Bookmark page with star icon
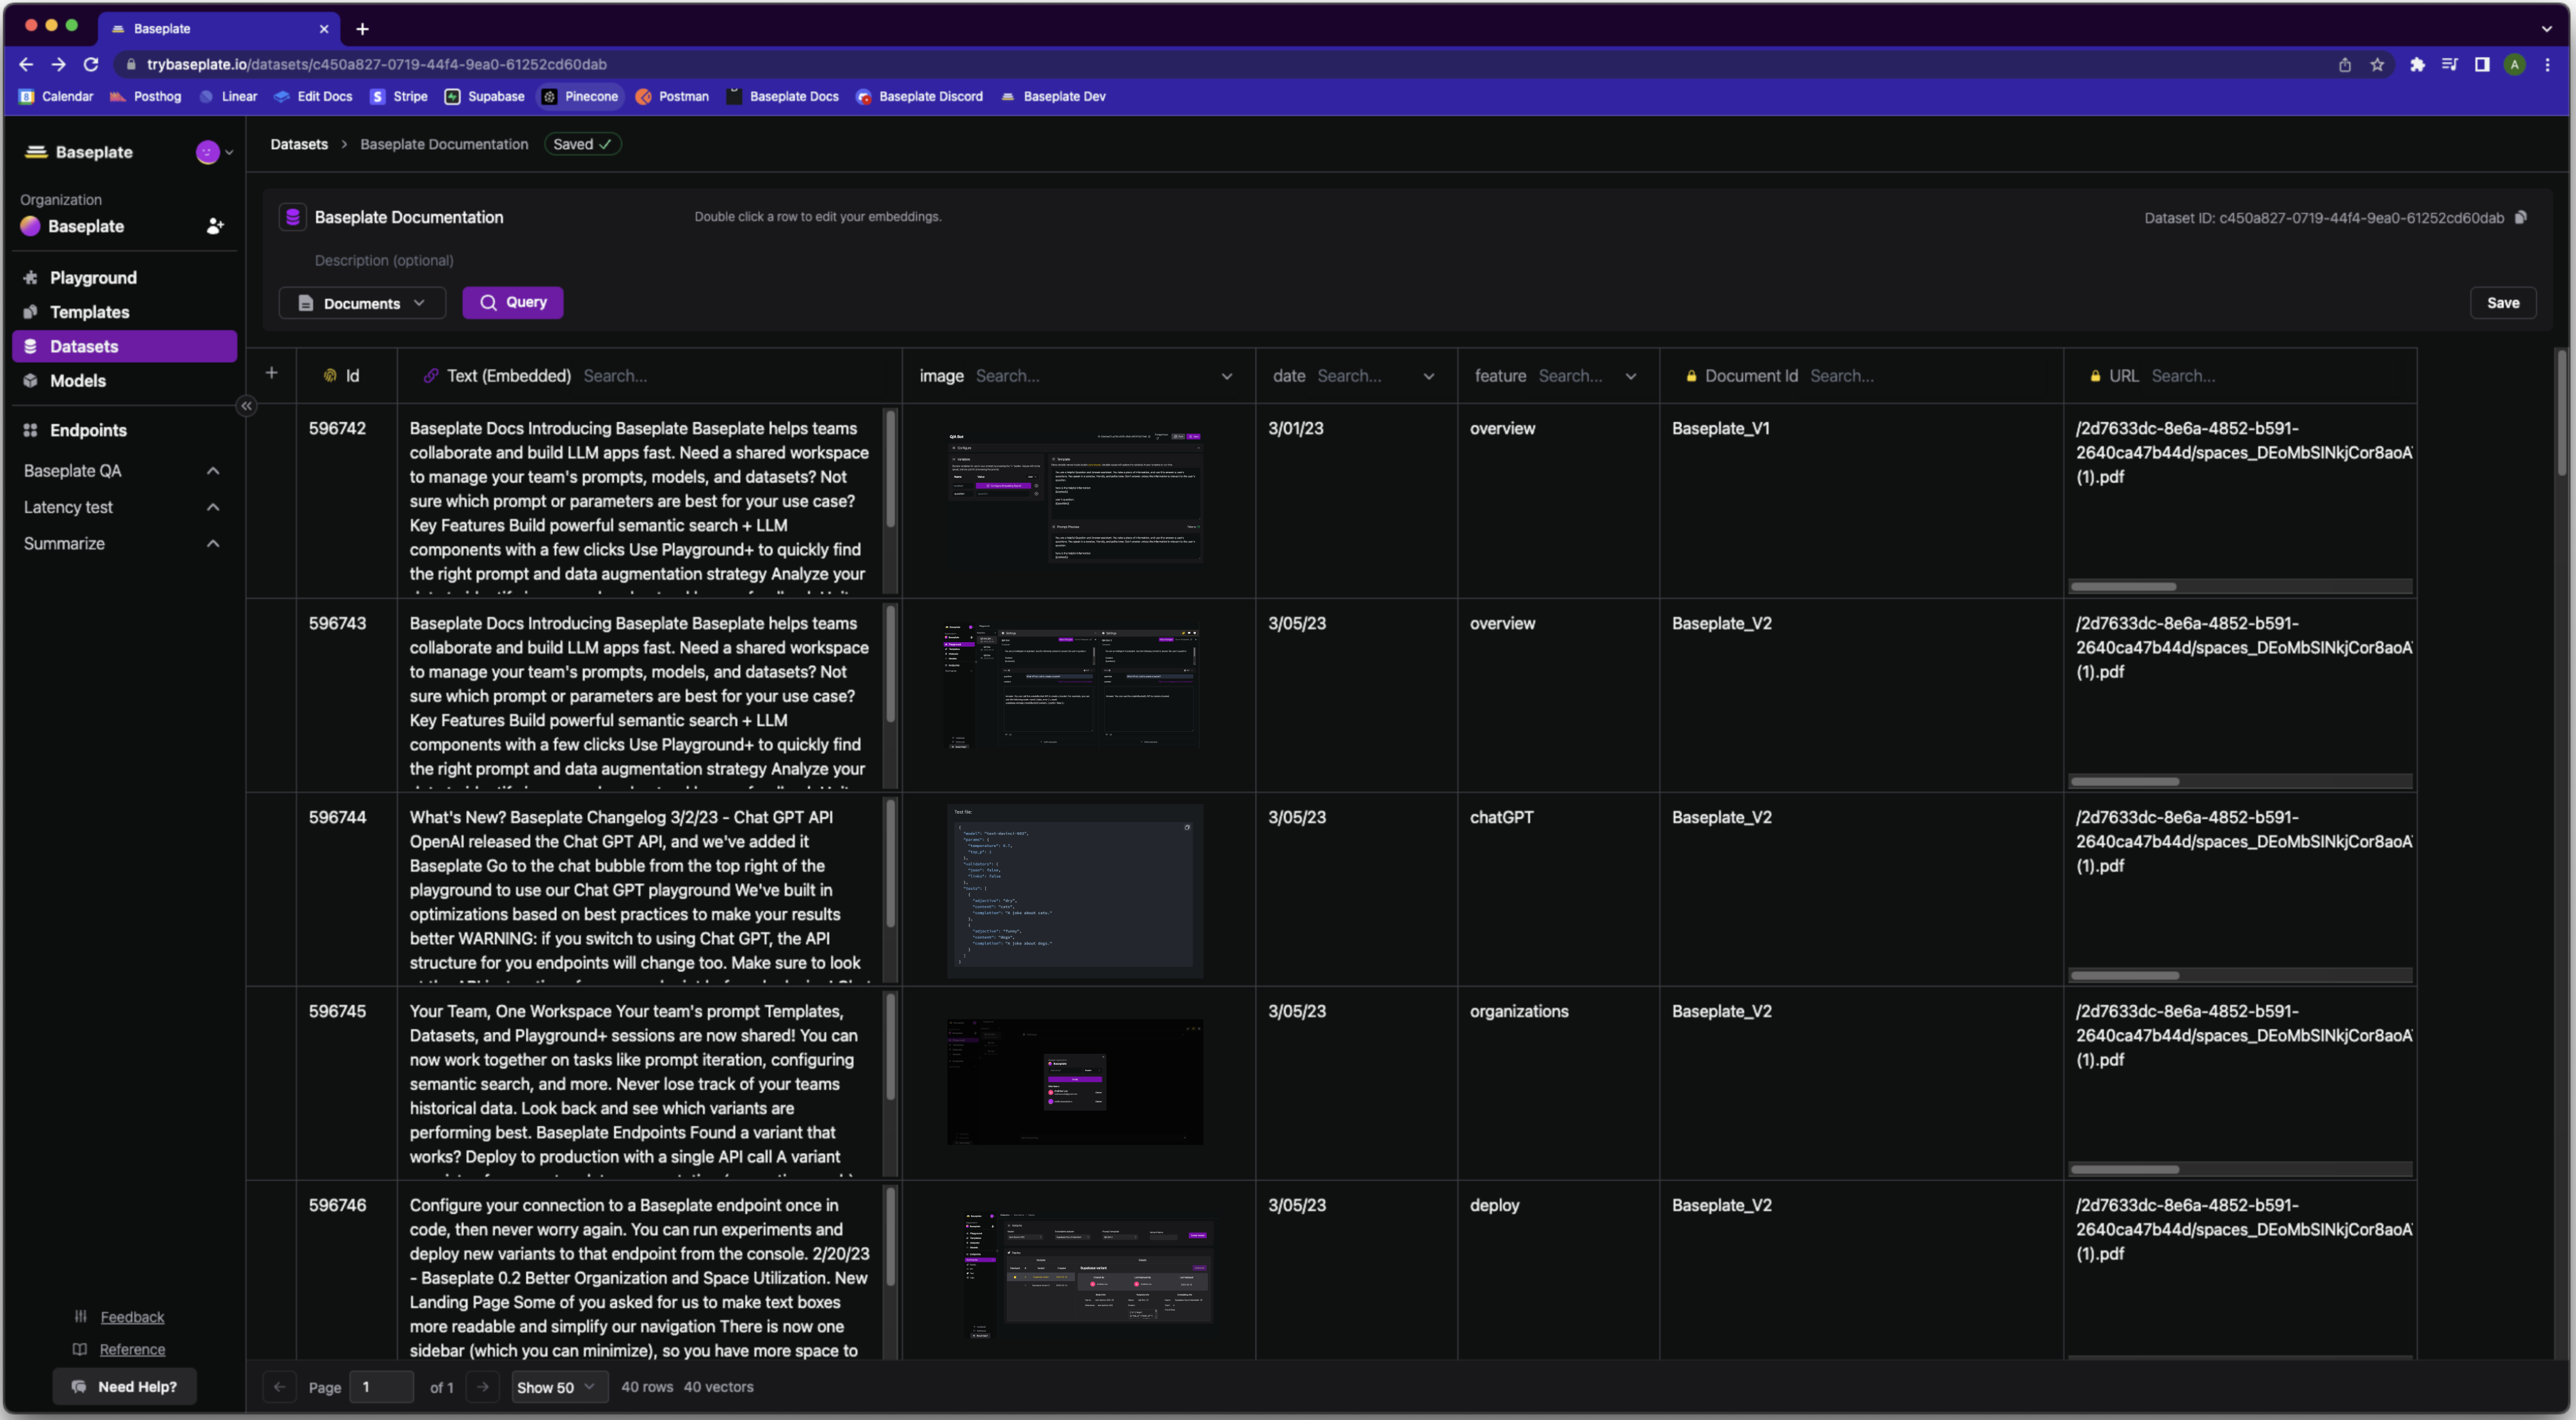The width and height of the screenshot is (2576, 1420). coord(2377,64)
